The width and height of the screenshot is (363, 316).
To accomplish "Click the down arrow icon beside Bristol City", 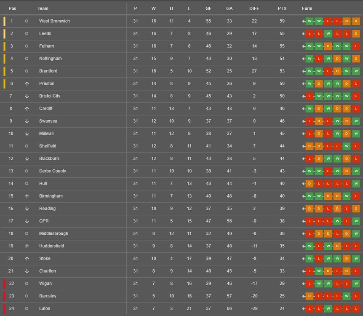I will pos(27,96).
